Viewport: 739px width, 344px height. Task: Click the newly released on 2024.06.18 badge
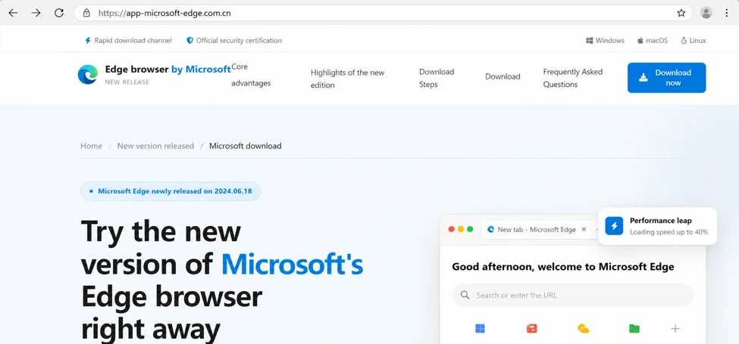click(170, 191)
